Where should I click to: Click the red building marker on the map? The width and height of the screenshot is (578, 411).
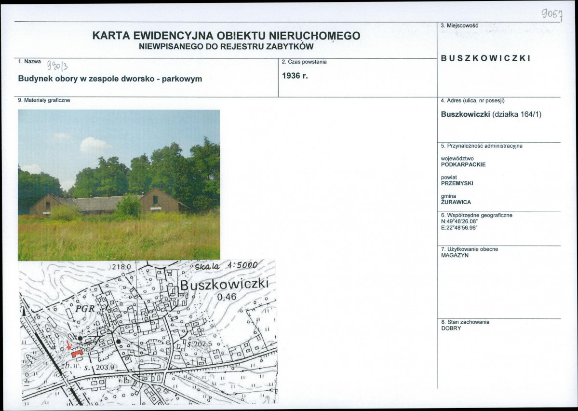(77, 354)
